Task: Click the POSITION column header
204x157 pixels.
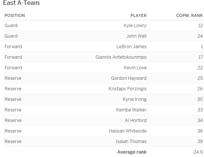Action: click(x=15, y=15)
